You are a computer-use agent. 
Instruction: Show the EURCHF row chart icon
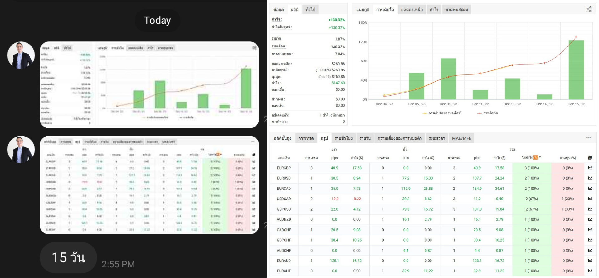(x=590, y=271)
